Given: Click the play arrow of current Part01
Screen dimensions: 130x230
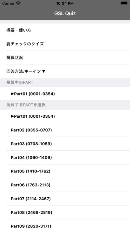Looking at the screenshot, I should [x=12, y=94].
